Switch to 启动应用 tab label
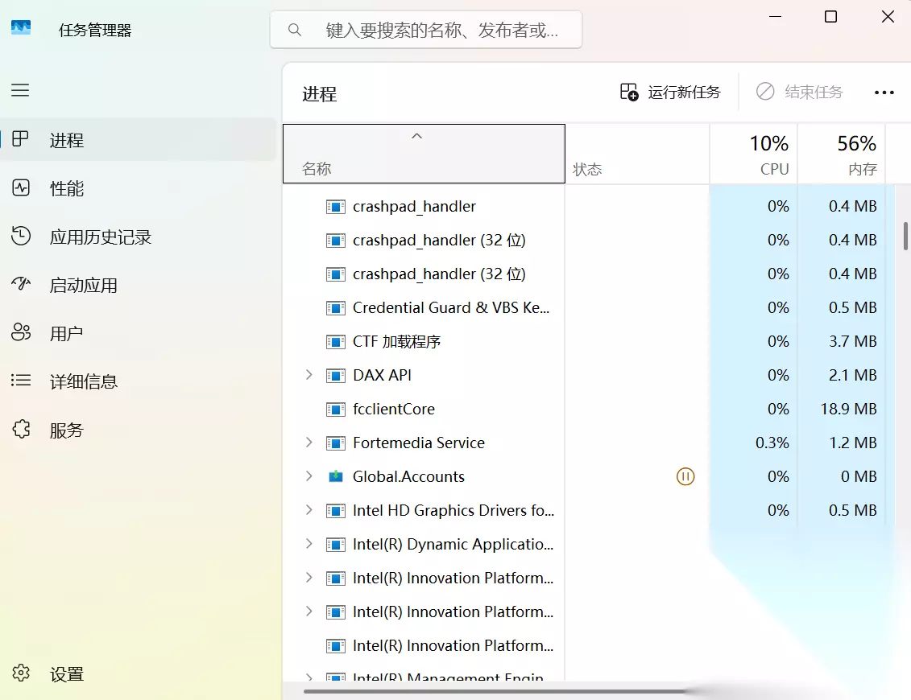911x700 pixels. click(84, 285)
